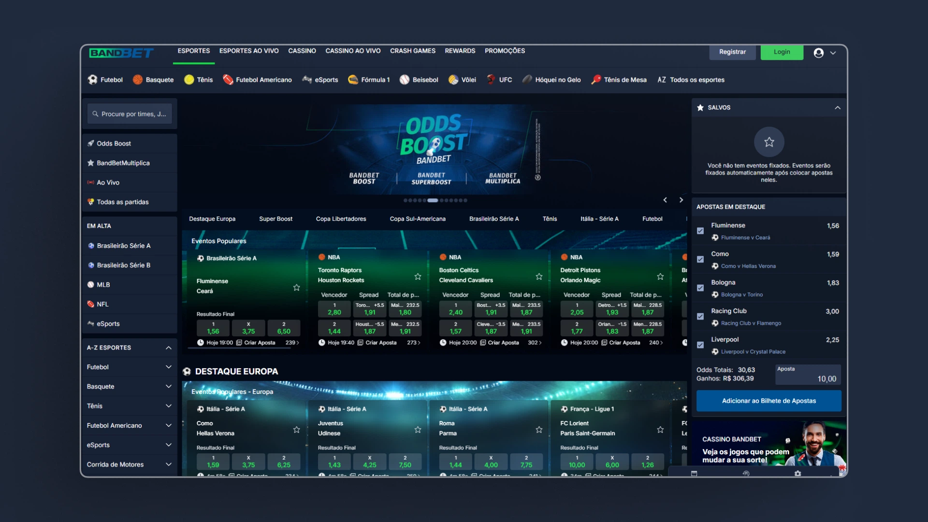Open the Cassino Ao Vivo menu
Image resolution: width=928 pixels, height=522 pixels.
(353, 51)
